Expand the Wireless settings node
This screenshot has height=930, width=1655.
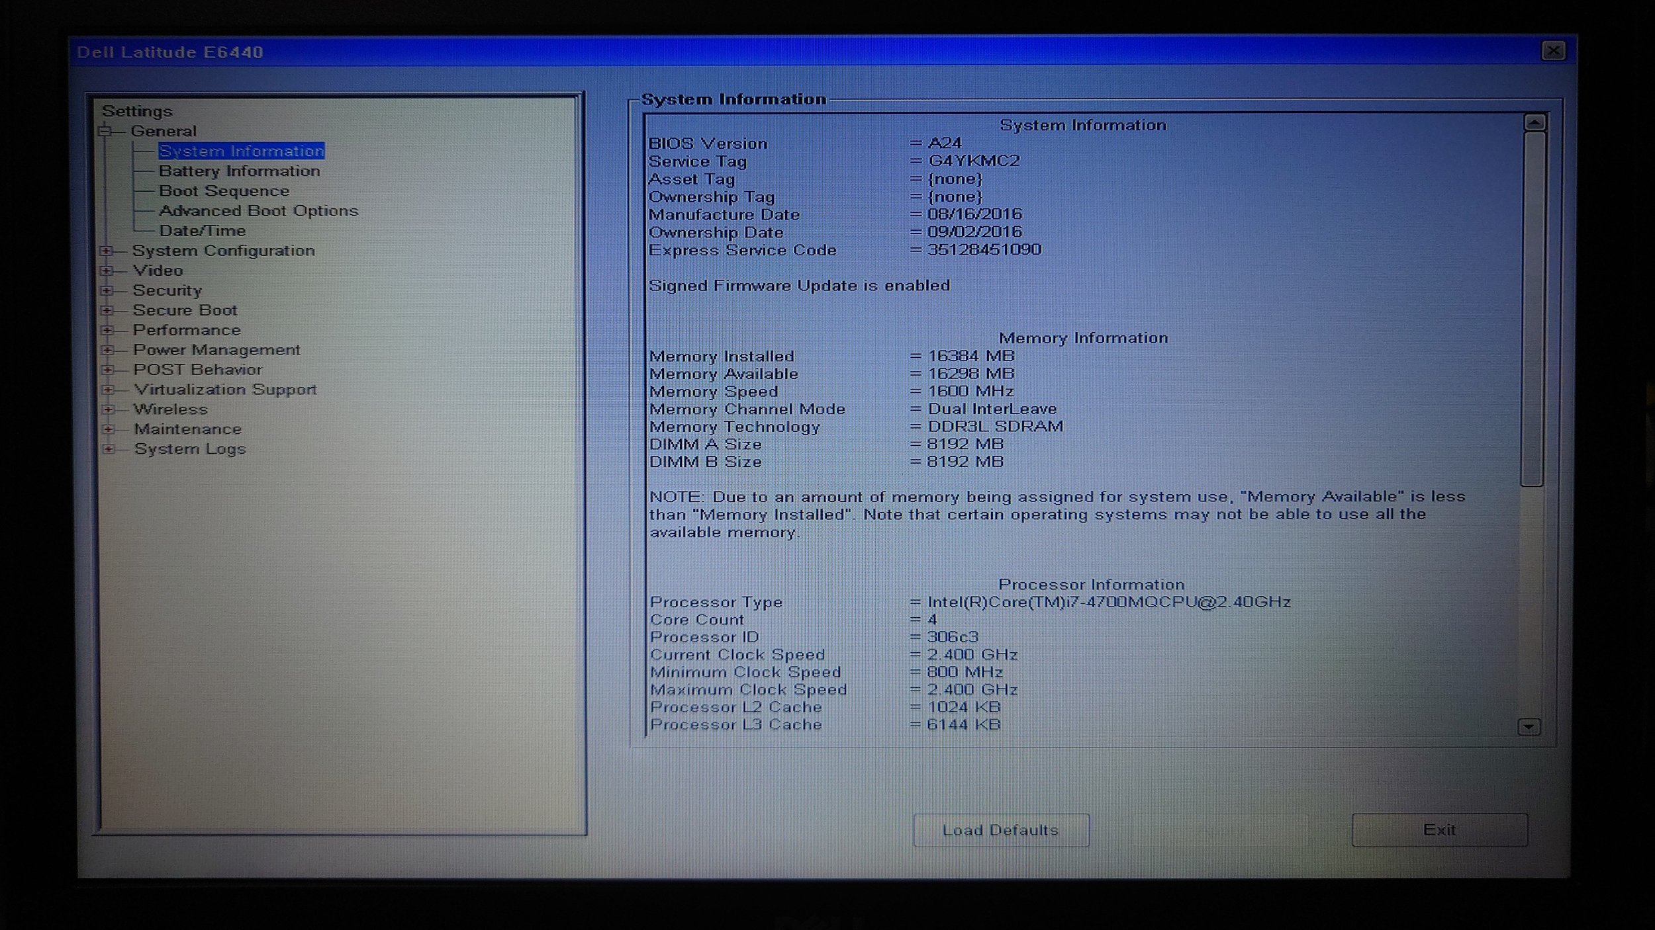pos(109,409)
